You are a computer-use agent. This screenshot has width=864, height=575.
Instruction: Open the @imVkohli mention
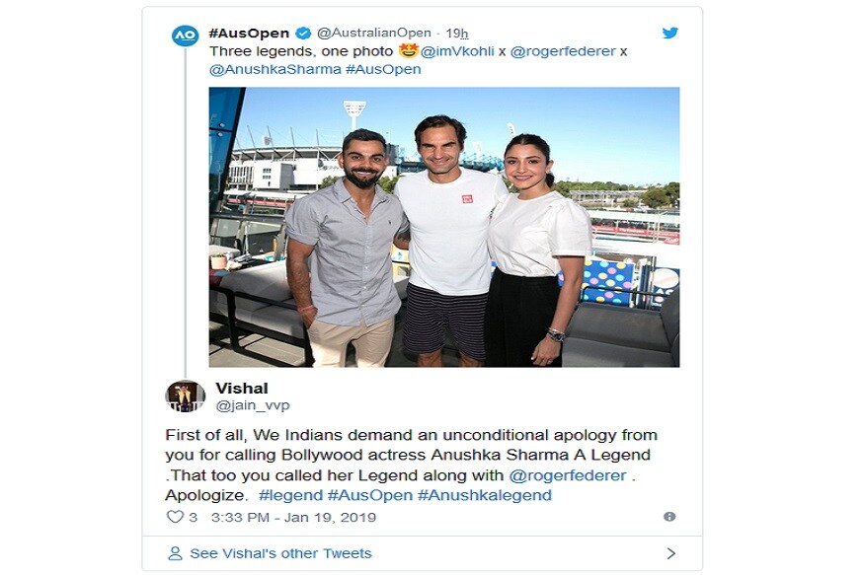click(x=457, y=51)
